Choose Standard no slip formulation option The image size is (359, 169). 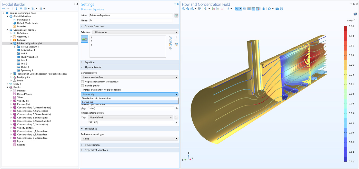[x=96, y=98]
